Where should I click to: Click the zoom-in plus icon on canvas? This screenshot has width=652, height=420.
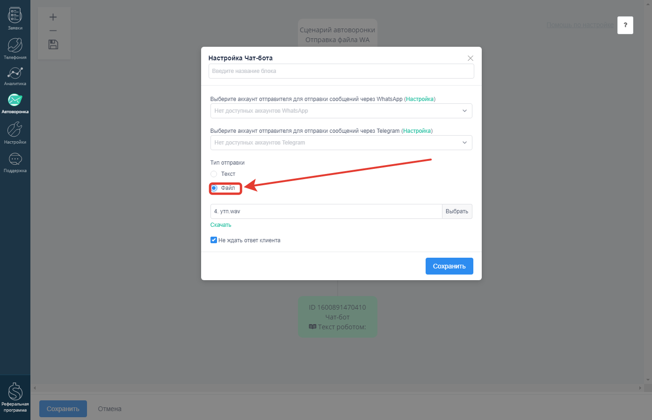[53, 17]
